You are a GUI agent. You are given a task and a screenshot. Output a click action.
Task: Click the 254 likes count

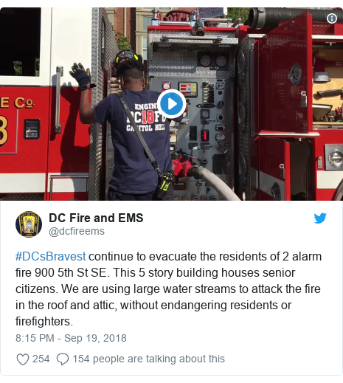pyautogui.click(x=41, y=359)
